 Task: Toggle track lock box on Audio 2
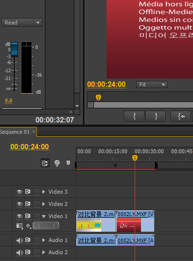pos(37,252)
